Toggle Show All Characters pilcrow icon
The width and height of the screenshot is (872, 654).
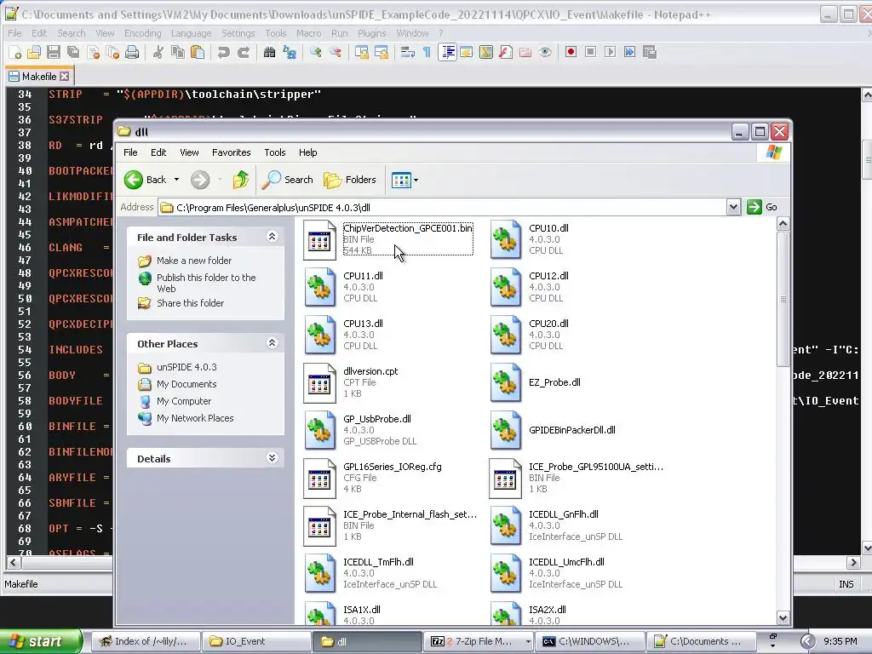(x=427, y=52)
